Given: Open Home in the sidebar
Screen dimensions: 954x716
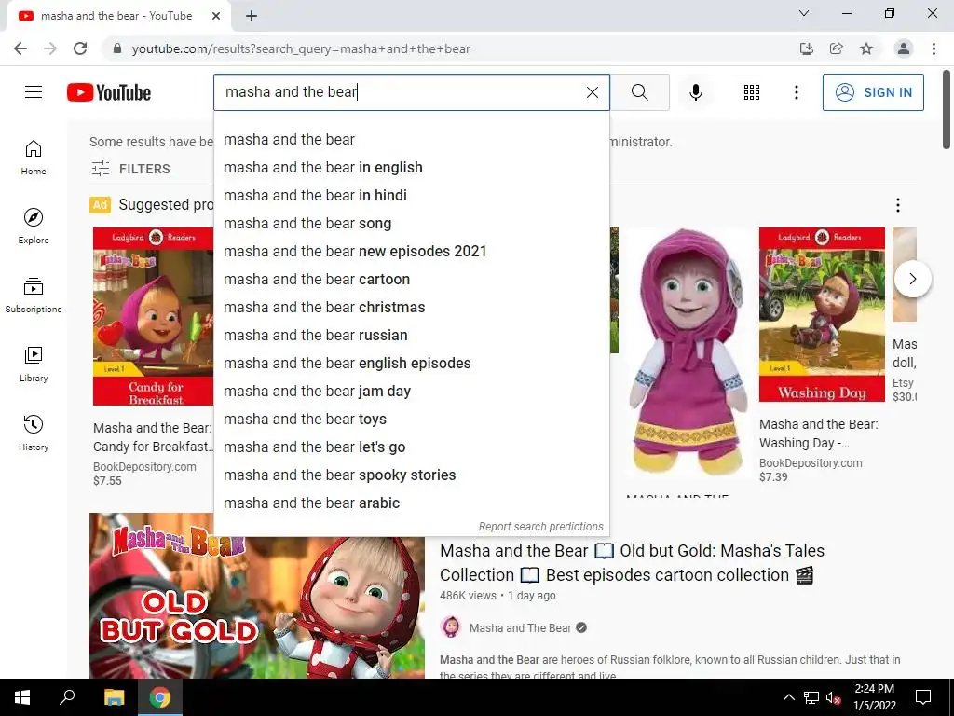Looking at the screenshot, I should tap(34, 158).
